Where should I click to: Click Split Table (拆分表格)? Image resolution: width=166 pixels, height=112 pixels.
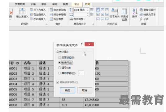pyautogui.click(x=57, y=19)
